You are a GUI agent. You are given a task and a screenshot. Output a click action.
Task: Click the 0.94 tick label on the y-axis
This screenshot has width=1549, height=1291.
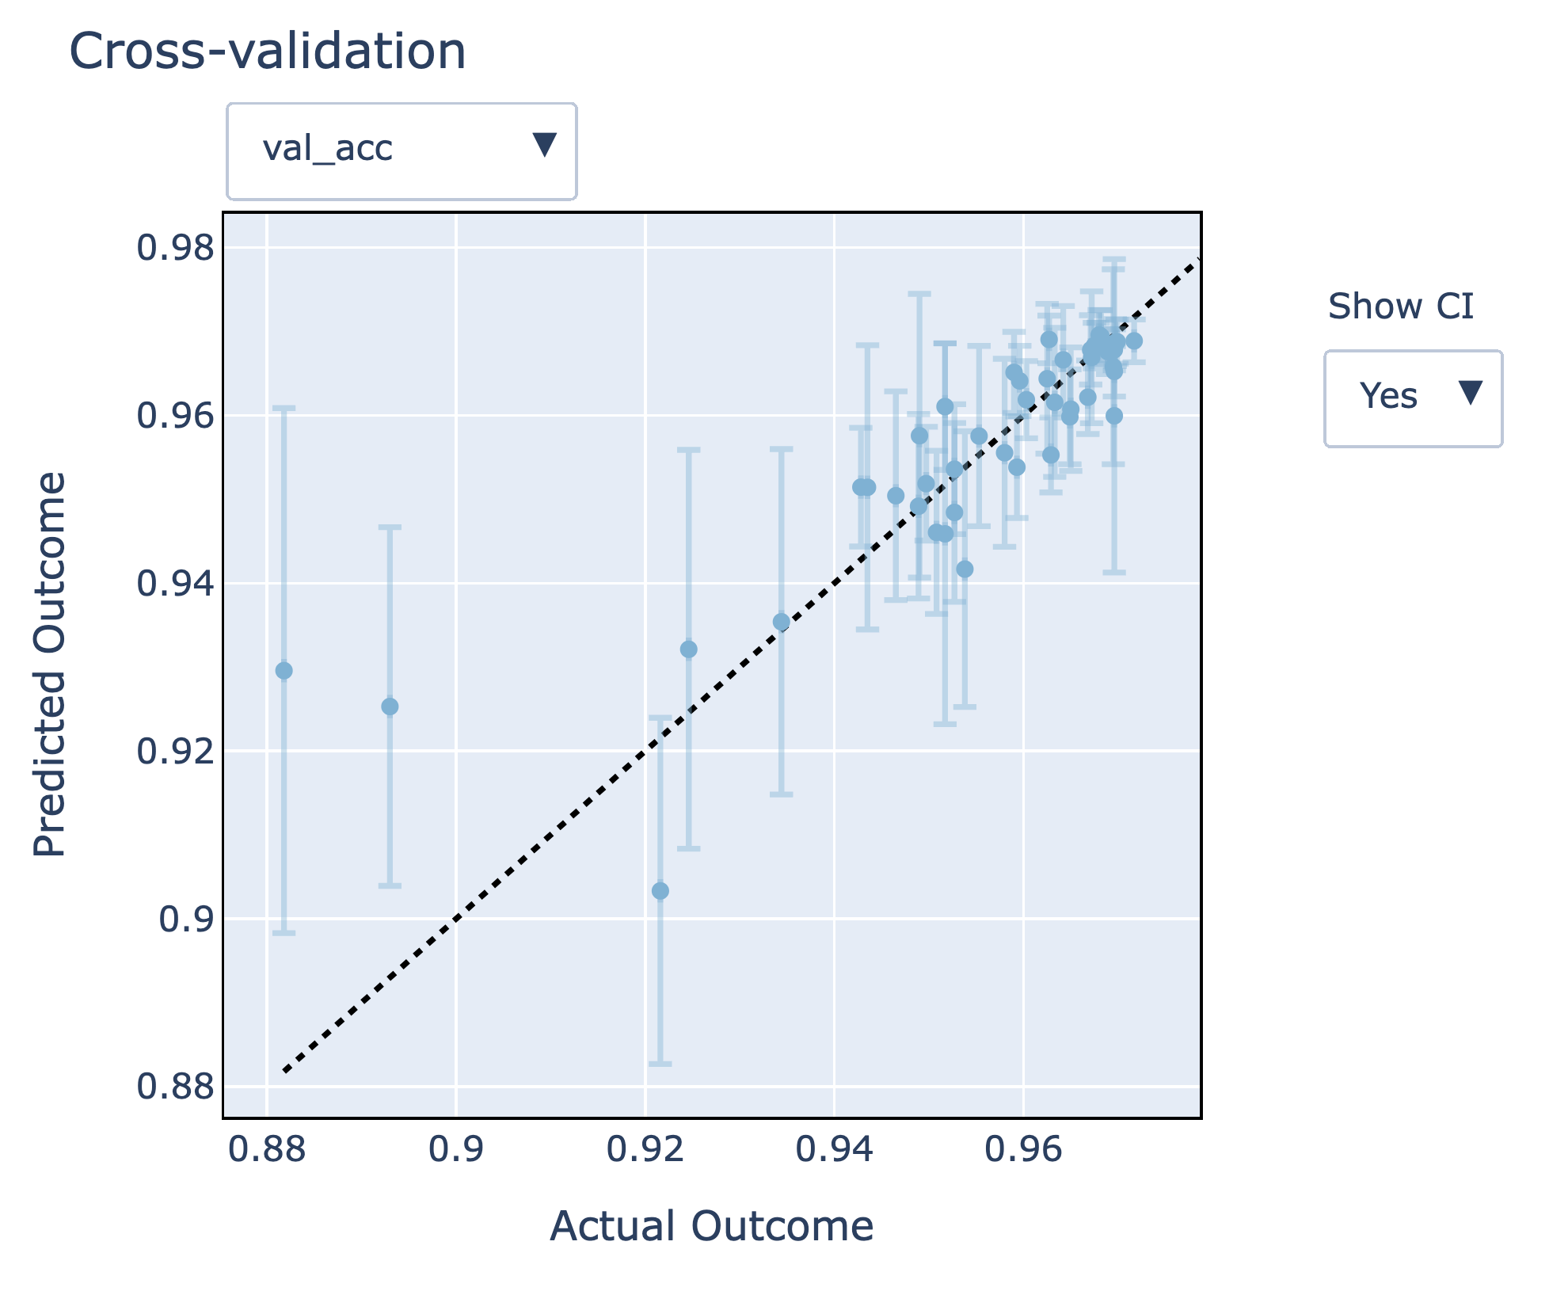175,584
